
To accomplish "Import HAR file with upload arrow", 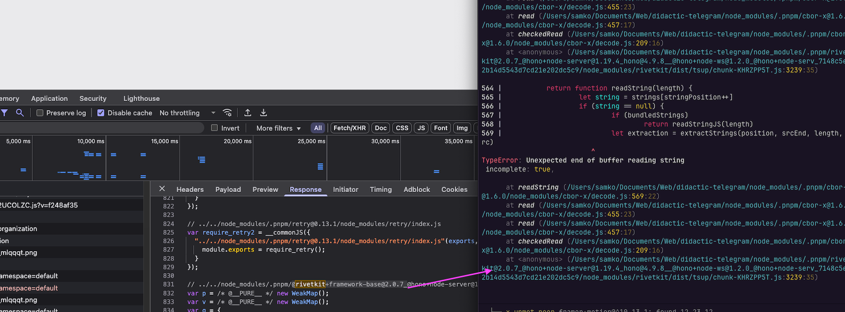I will [248, 113].
